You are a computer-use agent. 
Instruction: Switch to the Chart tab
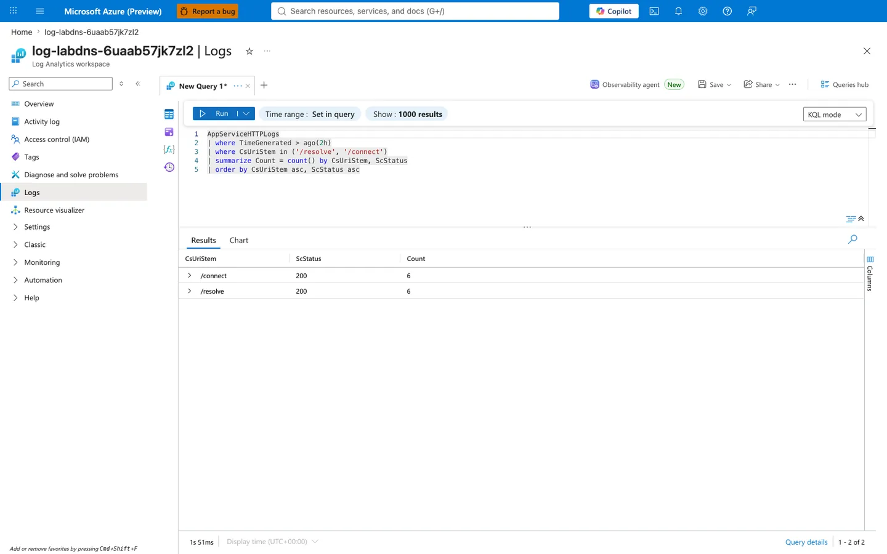coord(239,241)
